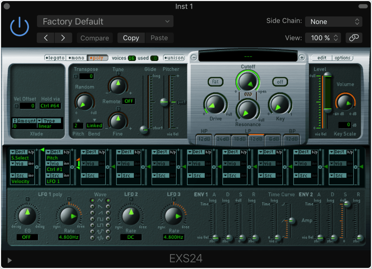Toggle Src inv on the Velocity slot

click(31, 176)
